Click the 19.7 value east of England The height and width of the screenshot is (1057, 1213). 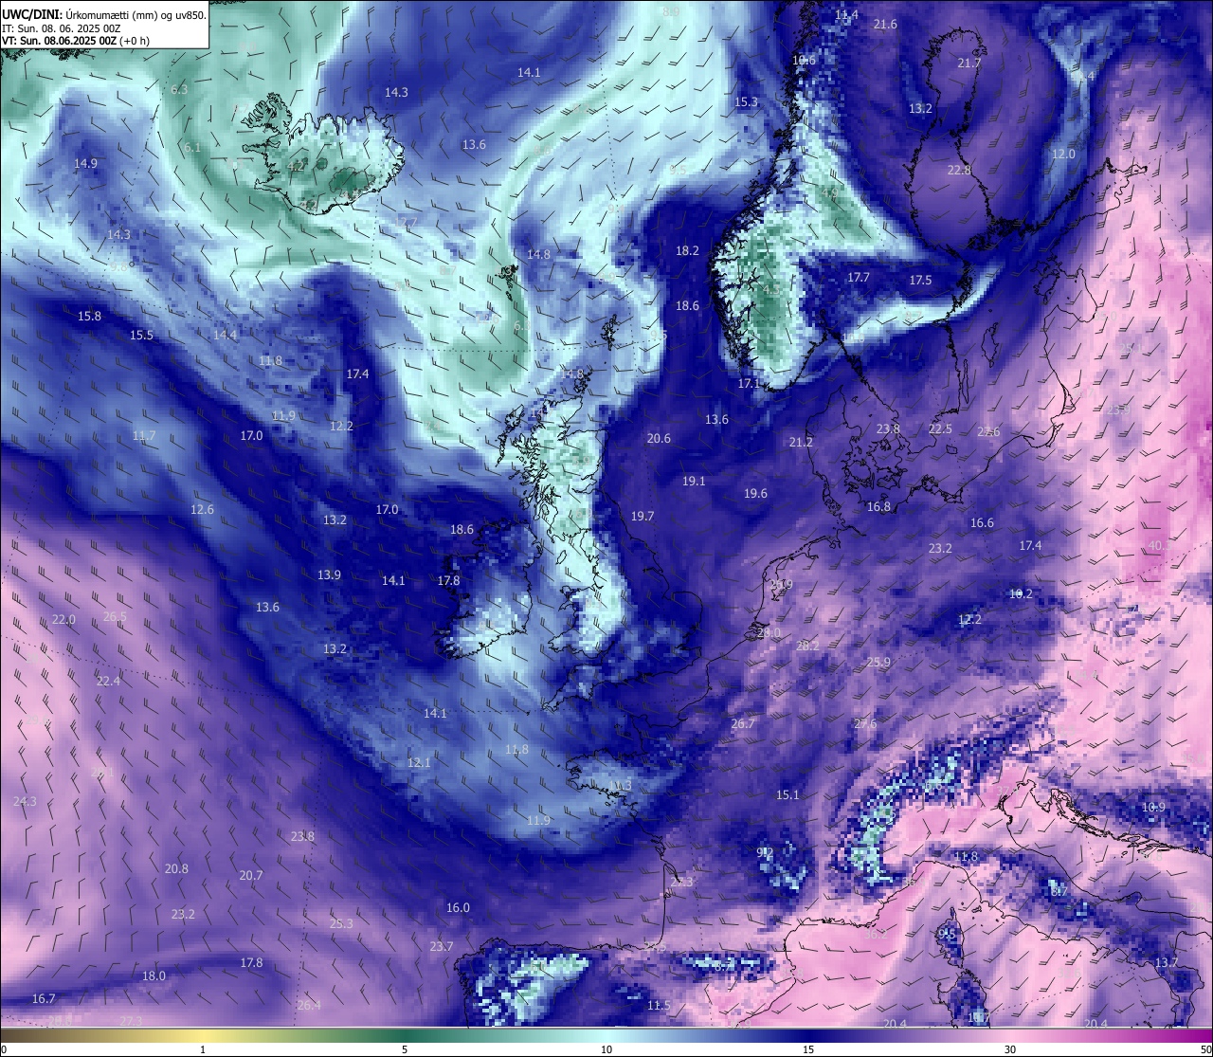click(x=643, y=516)
